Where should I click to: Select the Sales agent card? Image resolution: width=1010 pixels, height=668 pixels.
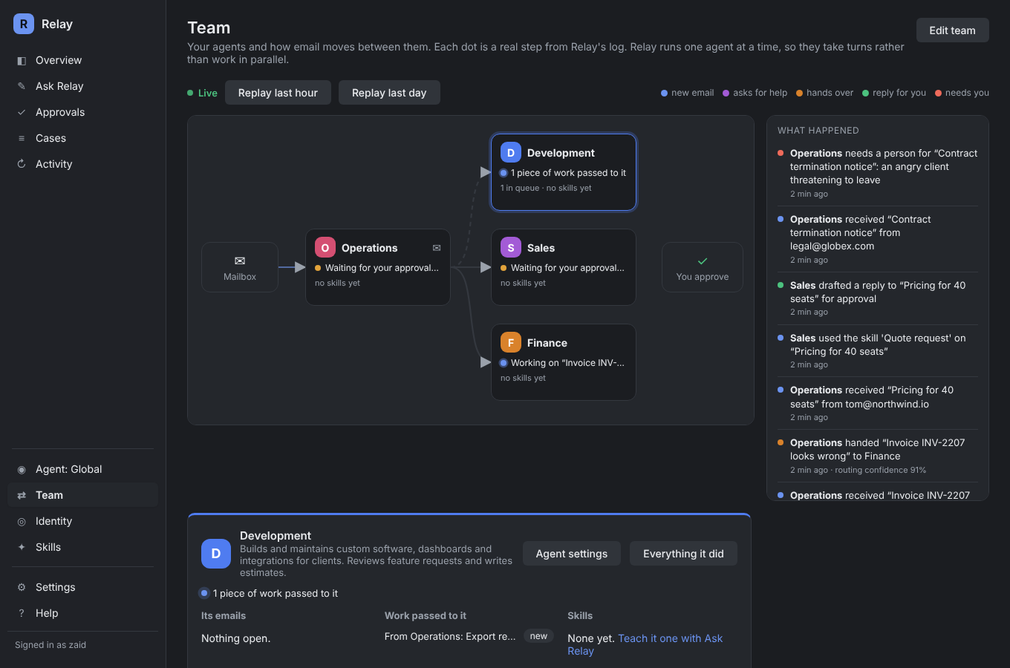564,267
